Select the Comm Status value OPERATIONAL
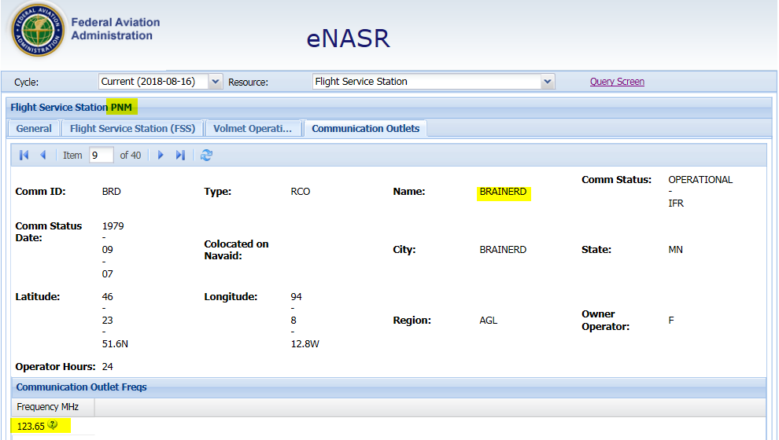This screenshot has width=779, height=440. pyautogui.click(x=700, y=180)
